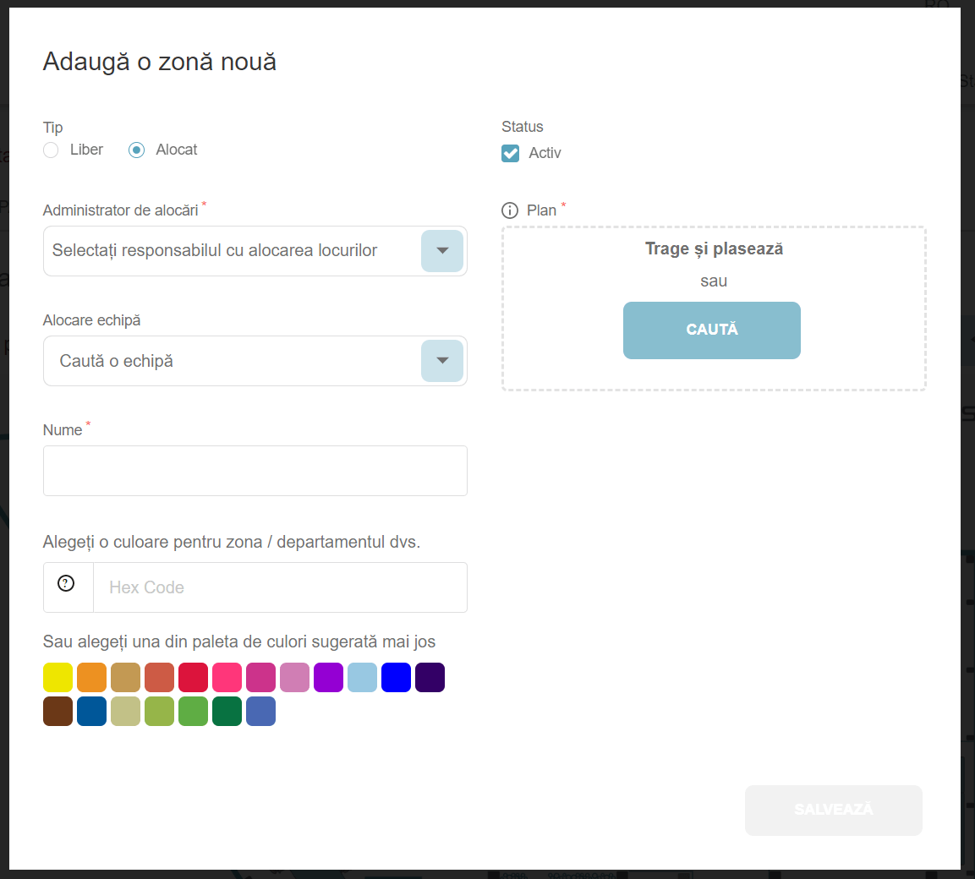Select the dark green color swatch
Viewport: 975px width, 879px height.
point(227,712)
